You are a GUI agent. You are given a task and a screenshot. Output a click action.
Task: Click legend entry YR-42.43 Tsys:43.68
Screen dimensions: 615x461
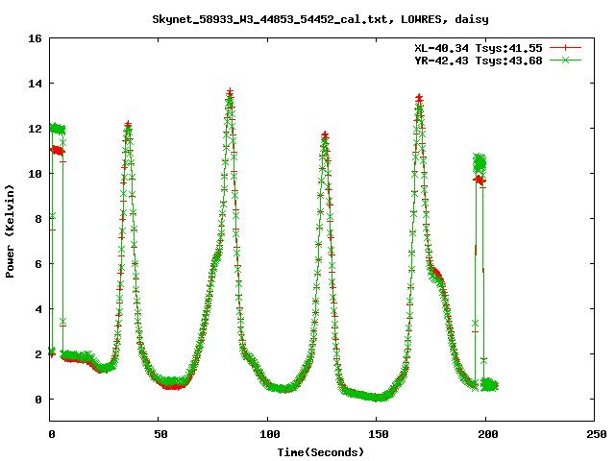click(479, 61)
